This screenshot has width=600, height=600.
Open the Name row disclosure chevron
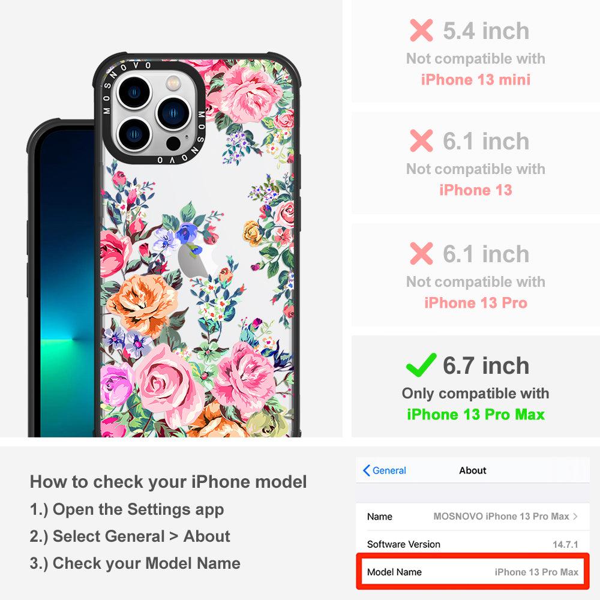575,516
